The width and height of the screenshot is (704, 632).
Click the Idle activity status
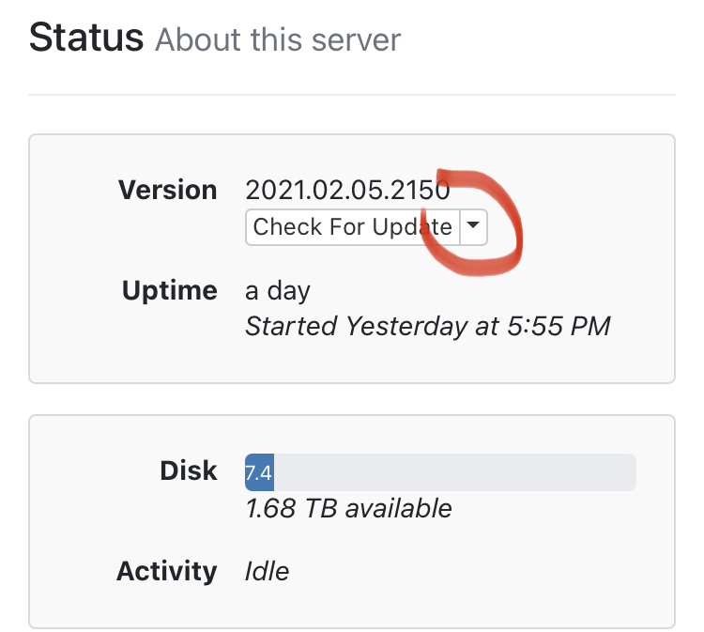tap(267, 570)
